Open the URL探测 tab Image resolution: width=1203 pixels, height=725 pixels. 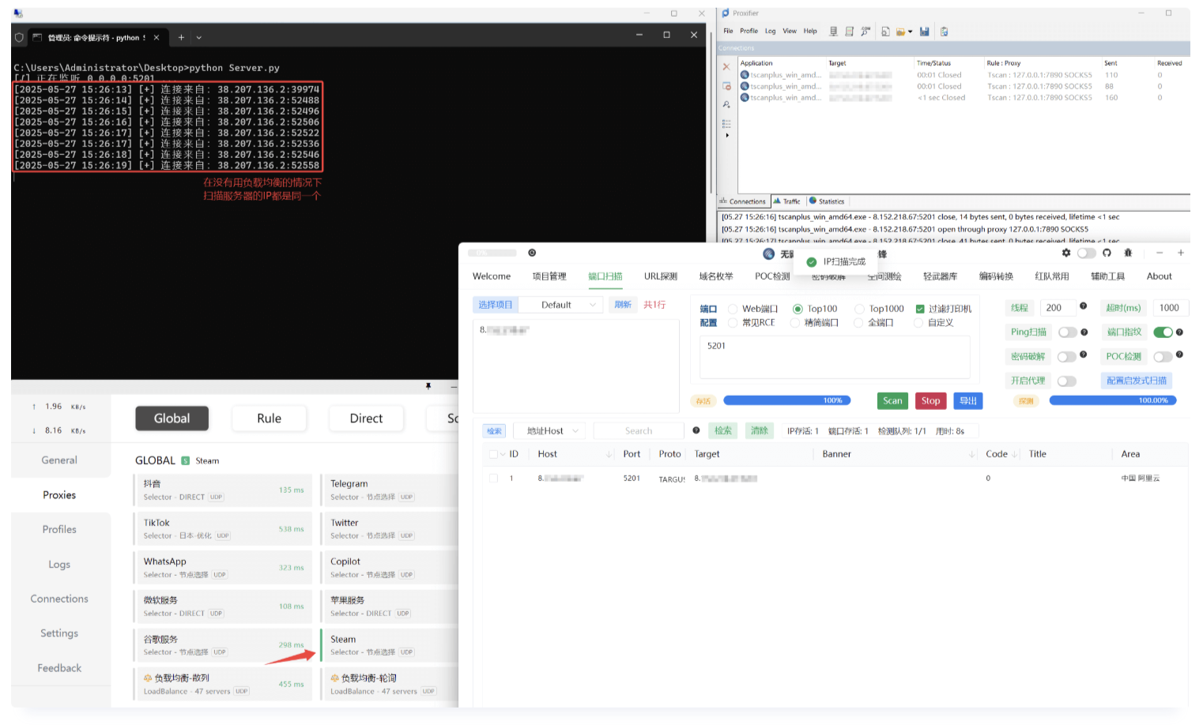click(661, 276)
